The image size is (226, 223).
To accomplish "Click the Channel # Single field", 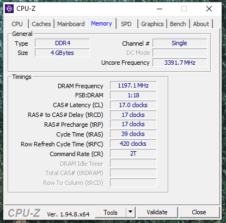I will click(180, 43).
